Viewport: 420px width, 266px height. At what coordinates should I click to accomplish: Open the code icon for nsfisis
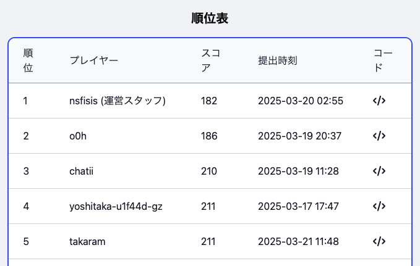(379, 101)
